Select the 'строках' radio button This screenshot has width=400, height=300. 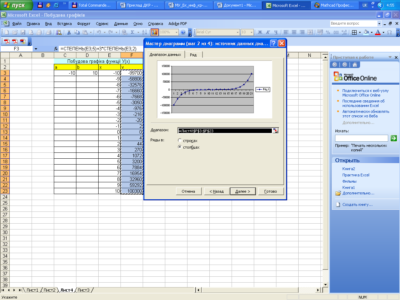[180, 140]
